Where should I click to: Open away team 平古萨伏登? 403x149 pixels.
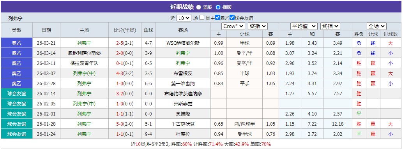[183, 124]
